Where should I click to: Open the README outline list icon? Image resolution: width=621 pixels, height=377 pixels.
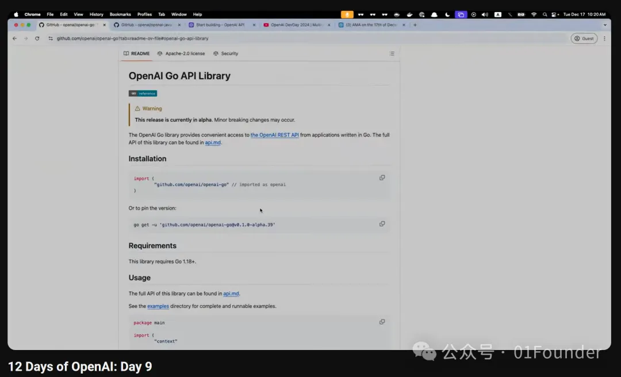point(392,53)
